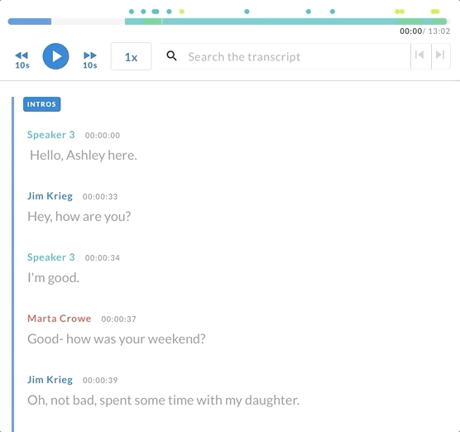Click the line "Good- how was your weekend?"

pyautogui.click(x=117, y=339)
